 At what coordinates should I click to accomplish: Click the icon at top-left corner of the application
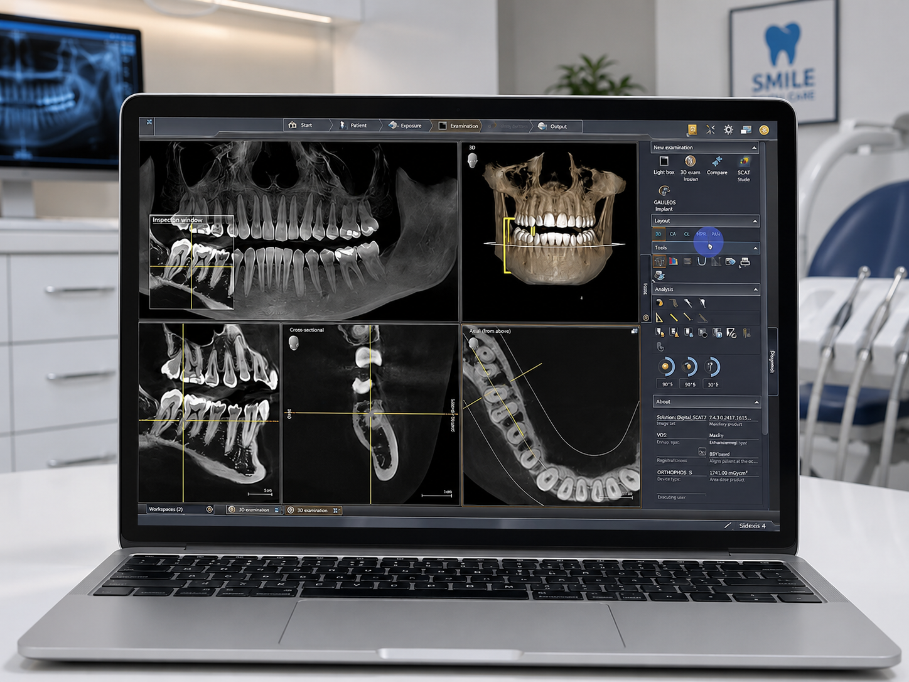149,122
